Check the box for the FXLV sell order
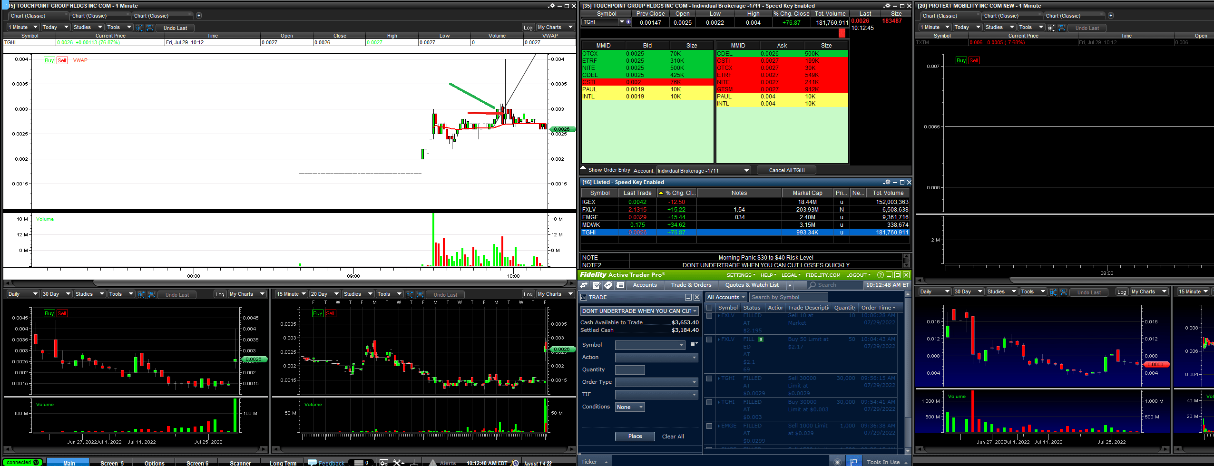Image resolution: width=1214 pixels, height=466 pixels. (709, 316)
